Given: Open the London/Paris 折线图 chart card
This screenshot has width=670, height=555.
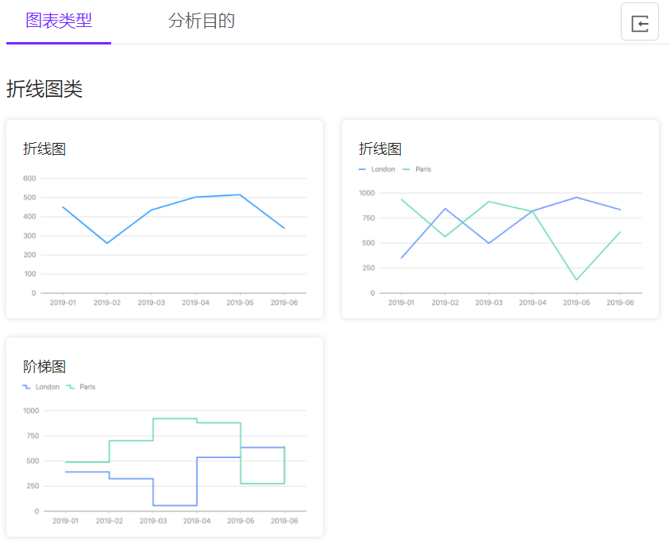Looking at the screenshot, I should (500, 219).
